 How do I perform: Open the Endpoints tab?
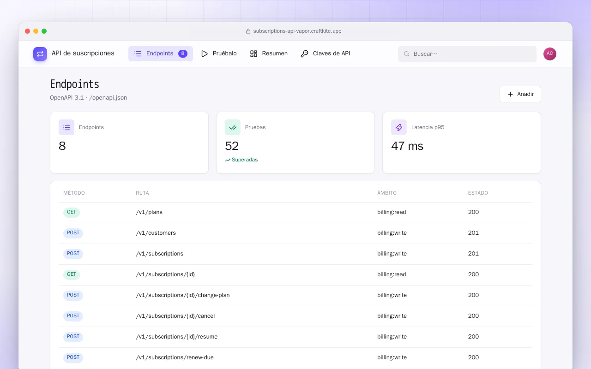point(161,54)
